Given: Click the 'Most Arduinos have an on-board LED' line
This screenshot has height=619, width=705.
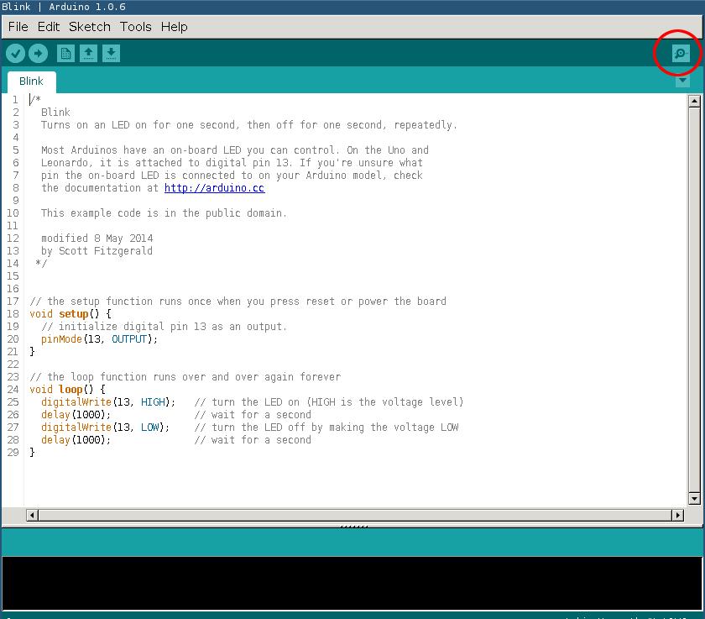Looking at the screenshot, I should [235, 150].
